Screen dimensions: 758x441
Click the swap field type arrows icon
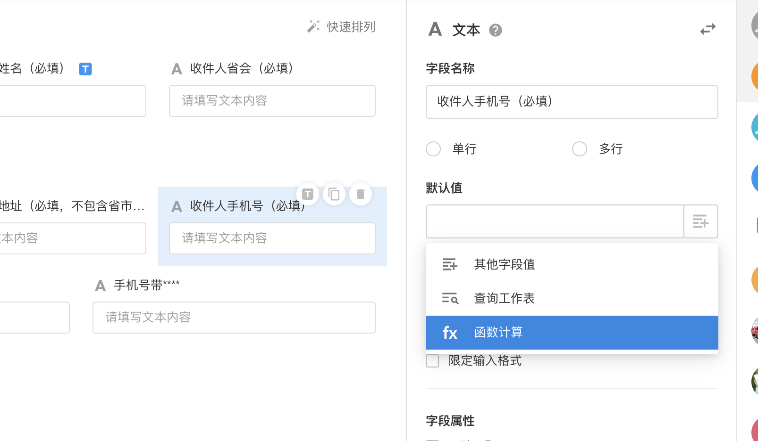pyautogui.click(x=707, y=30)
